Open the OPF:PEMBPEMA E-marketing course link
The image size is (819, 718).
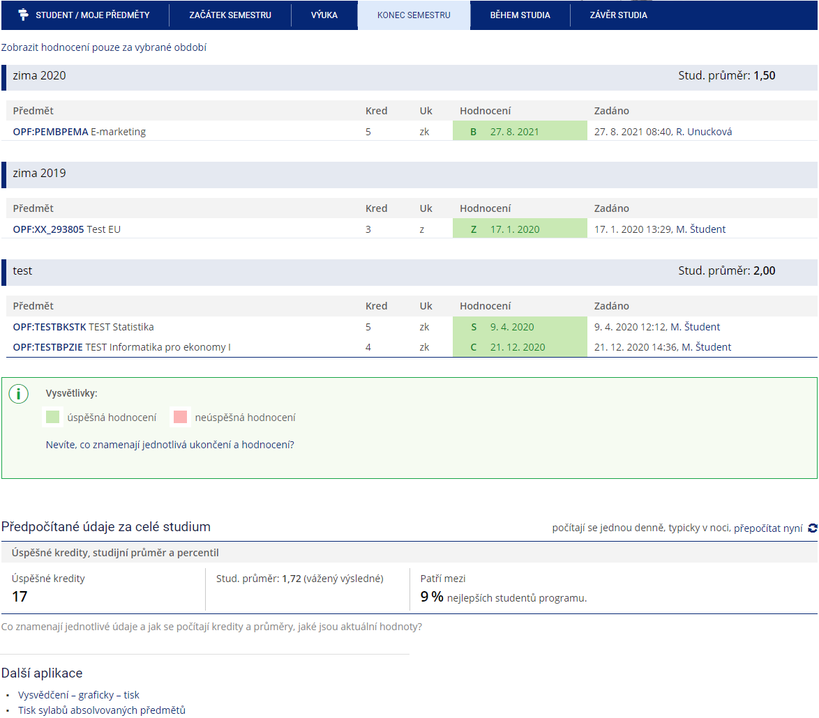click(80, 132)
